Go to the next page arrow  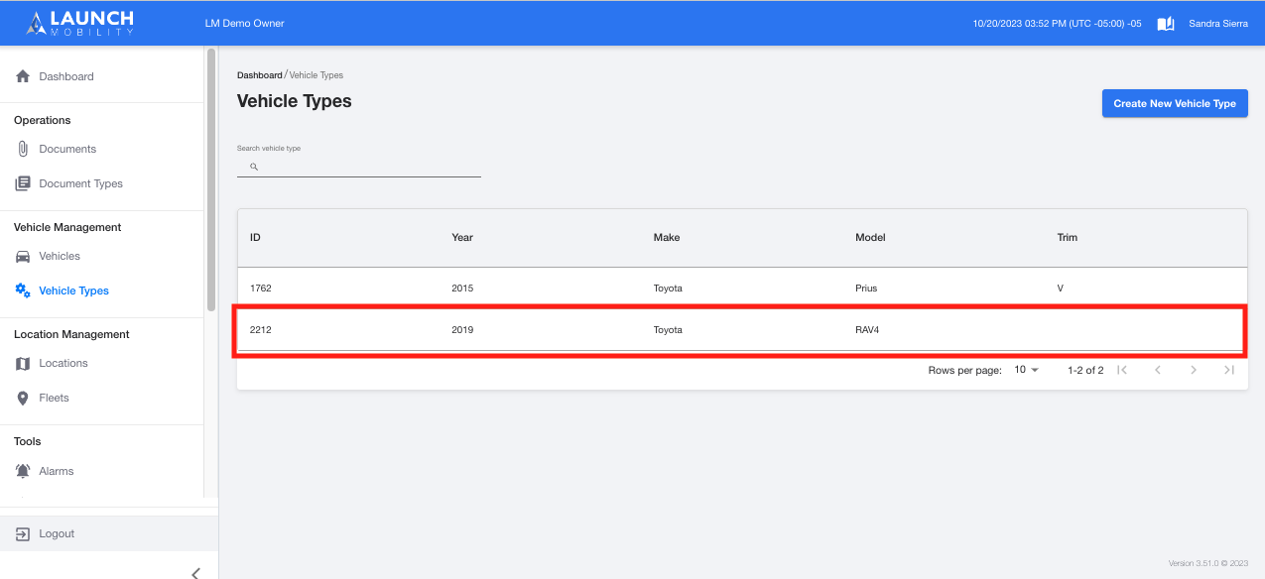click(1194, 370)
